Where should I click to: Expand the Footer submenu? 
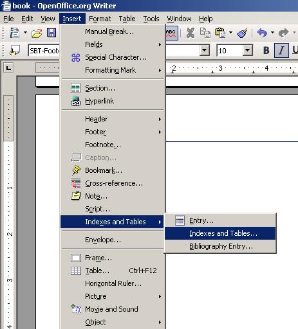point(113,132)
